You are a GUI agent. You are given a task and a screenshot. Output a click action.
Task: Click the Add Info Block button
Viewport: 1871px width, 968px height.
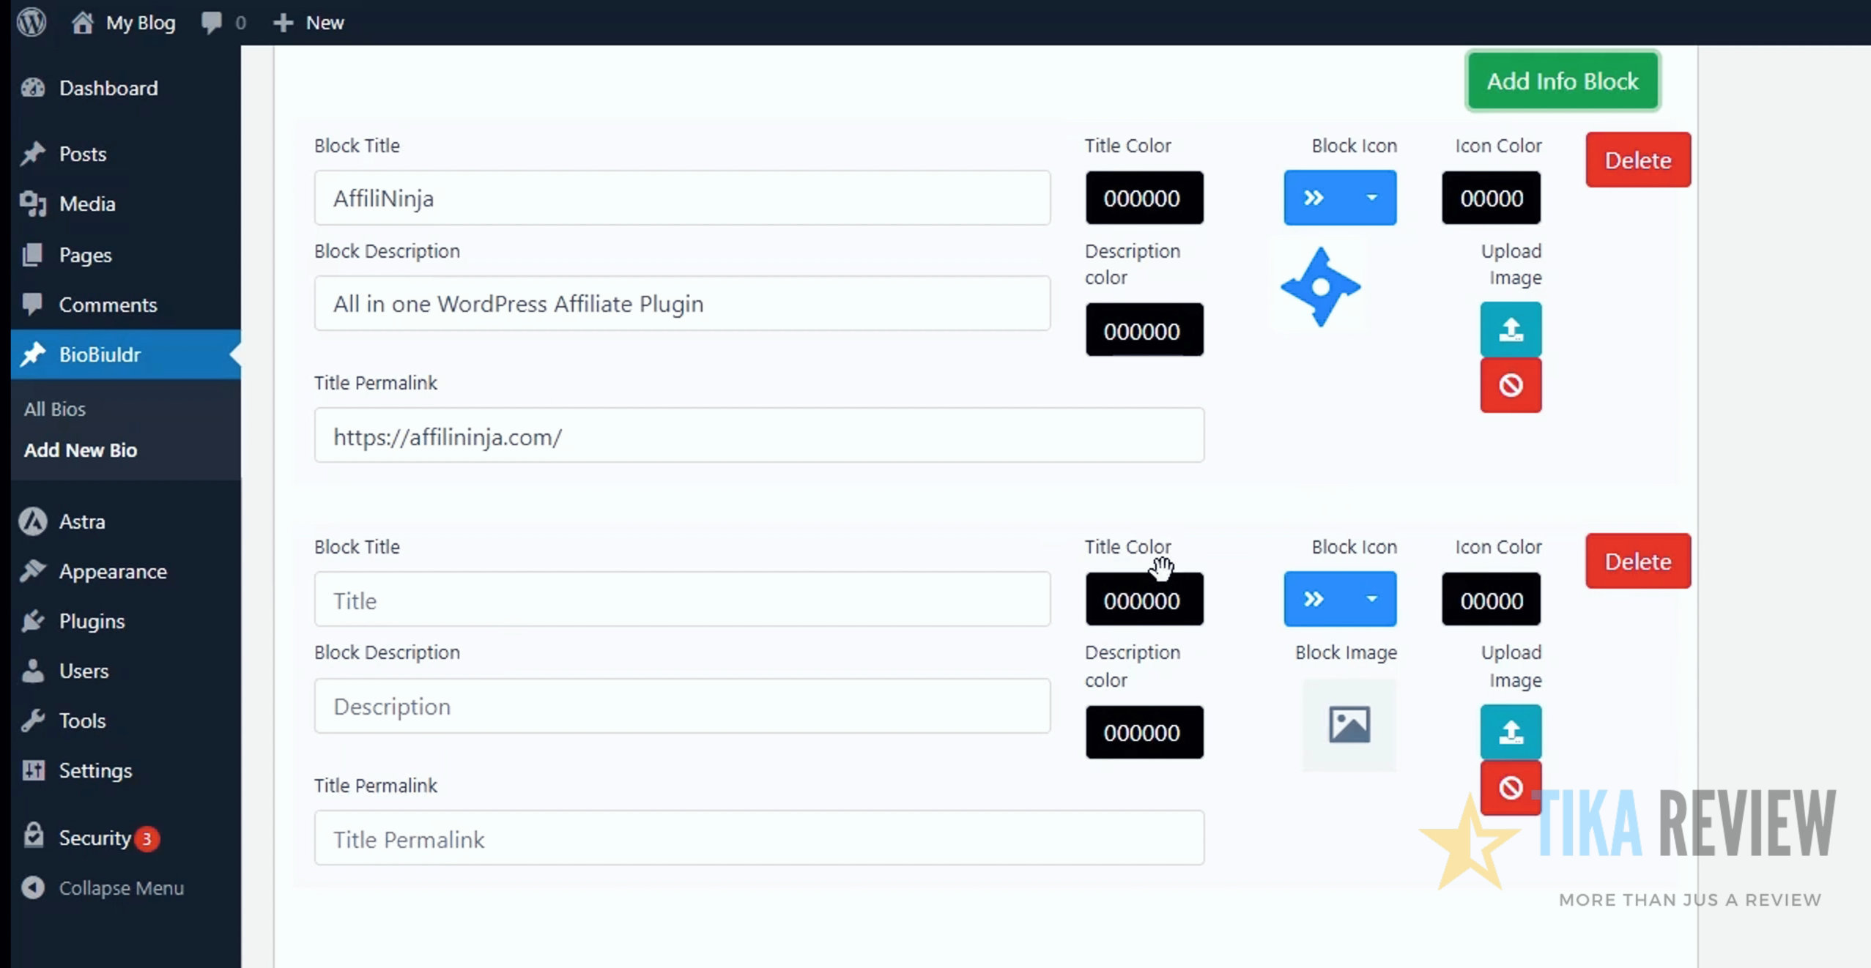pyautogui.click(x=1563, y=81)
